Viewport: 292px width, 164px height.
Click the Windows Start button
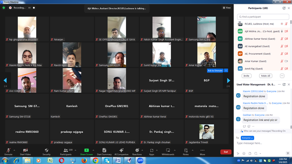tap(5, 161)
